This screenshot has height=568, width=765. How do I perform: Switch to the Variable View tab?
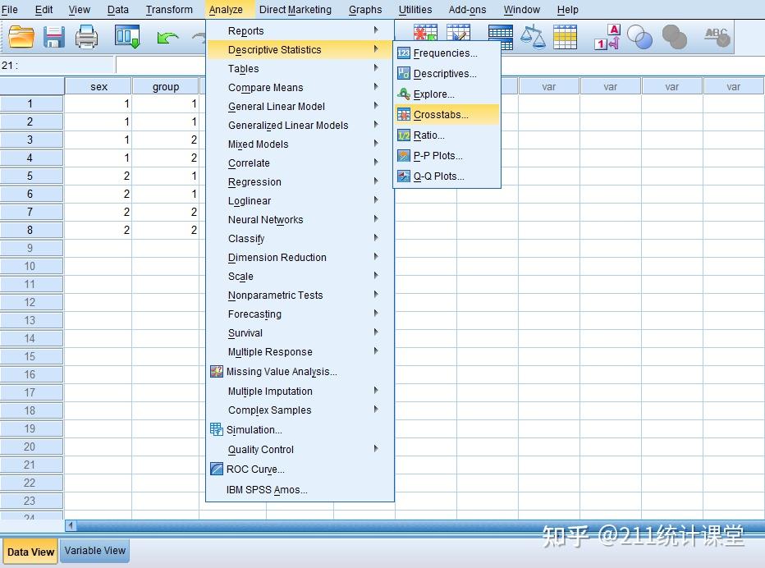pyautogui.click(x=94, y=551)
